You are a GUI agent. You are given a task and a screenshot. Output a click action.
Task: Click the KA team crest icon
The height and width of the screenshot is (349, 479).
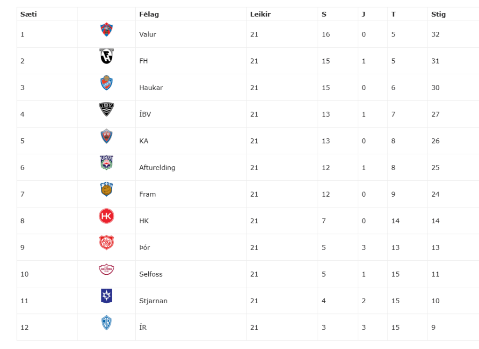(107, 136)
